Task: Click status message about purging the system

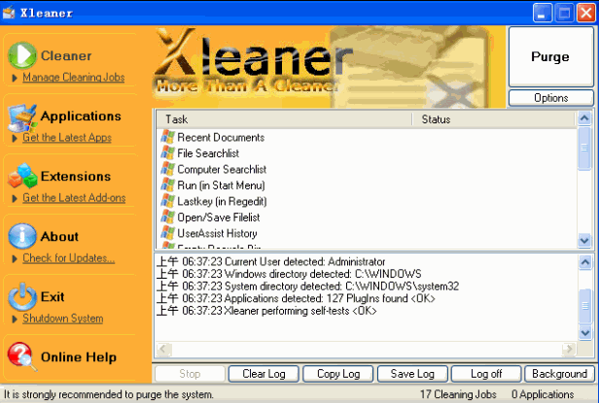Action: [109, 394]
